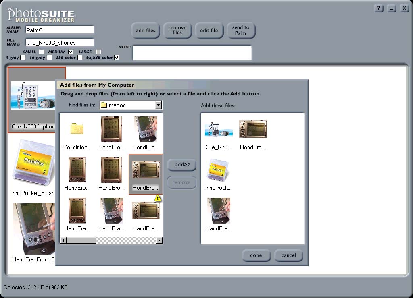Select Clie_N70... thumbnail in Add these files
This screenshot has height=298, width=413.
pyautogui.click(x=219, y=129)
